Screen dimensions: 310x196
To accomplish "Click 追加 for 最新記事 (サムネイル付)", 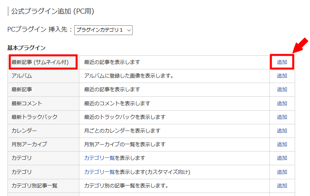I will [282, 62].
